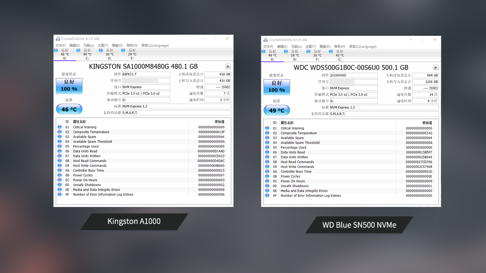Click firmware field E8FK11.T

[x=146, y=74]
